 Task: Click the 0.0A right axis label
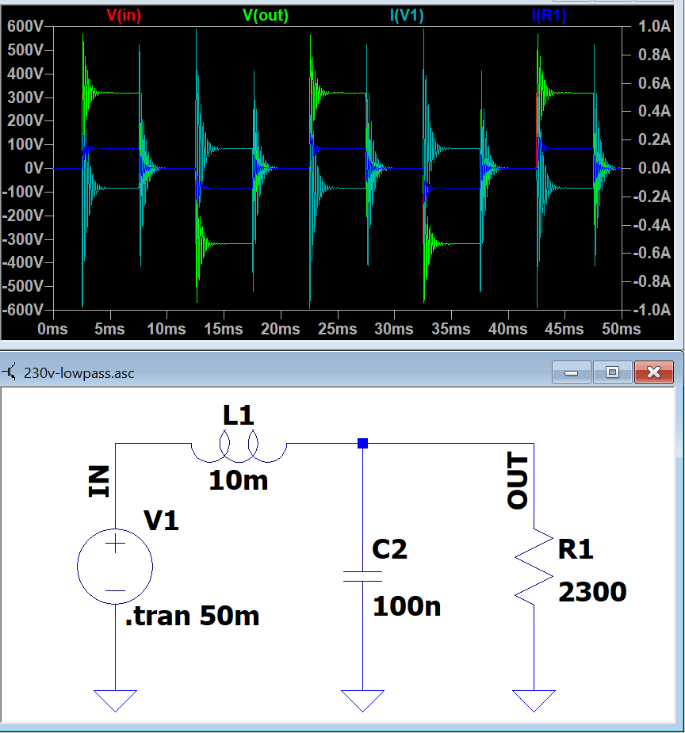[655, 168]
